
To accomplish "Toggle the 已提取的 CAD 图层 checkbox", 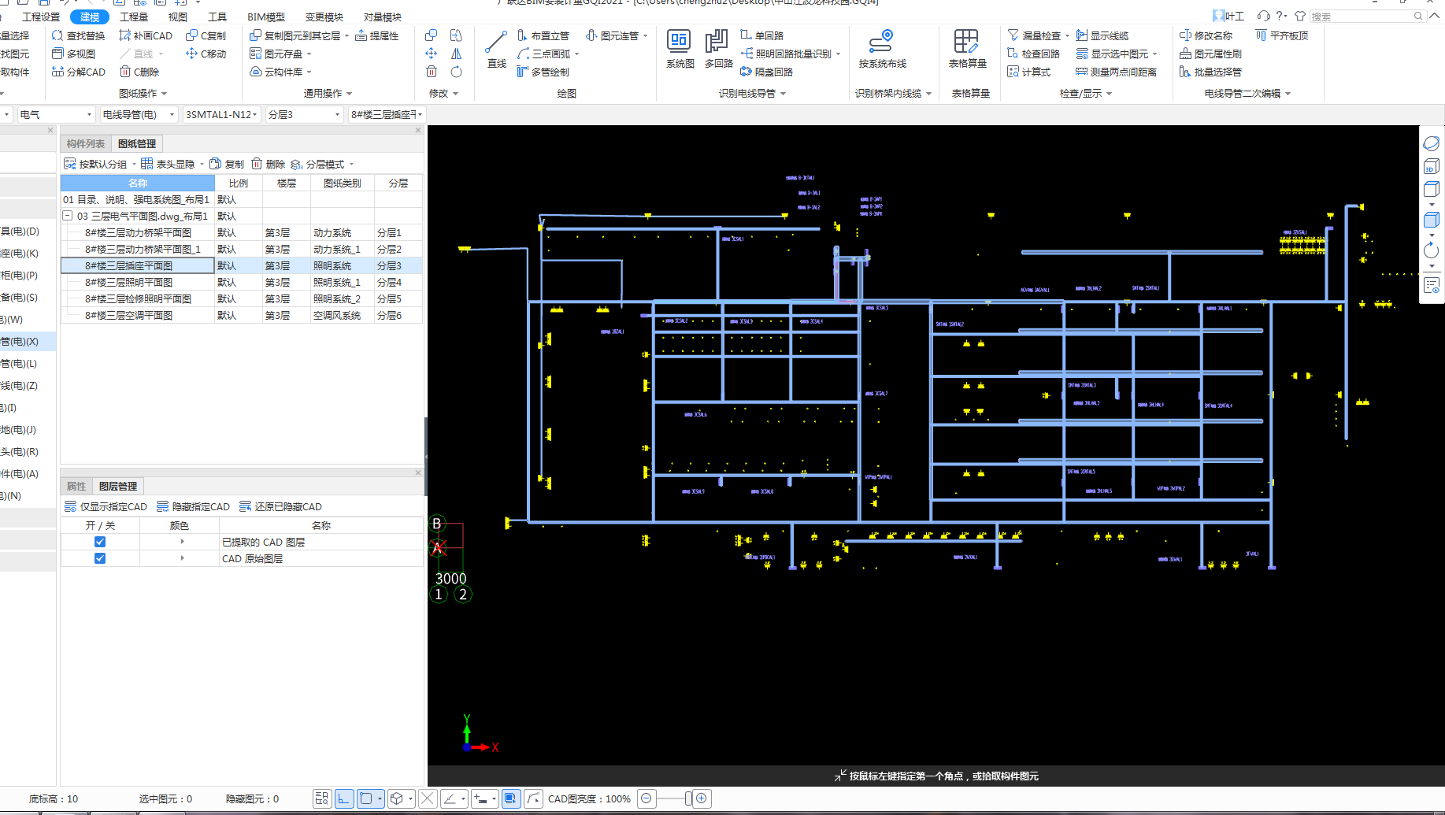I will point(100,542).
